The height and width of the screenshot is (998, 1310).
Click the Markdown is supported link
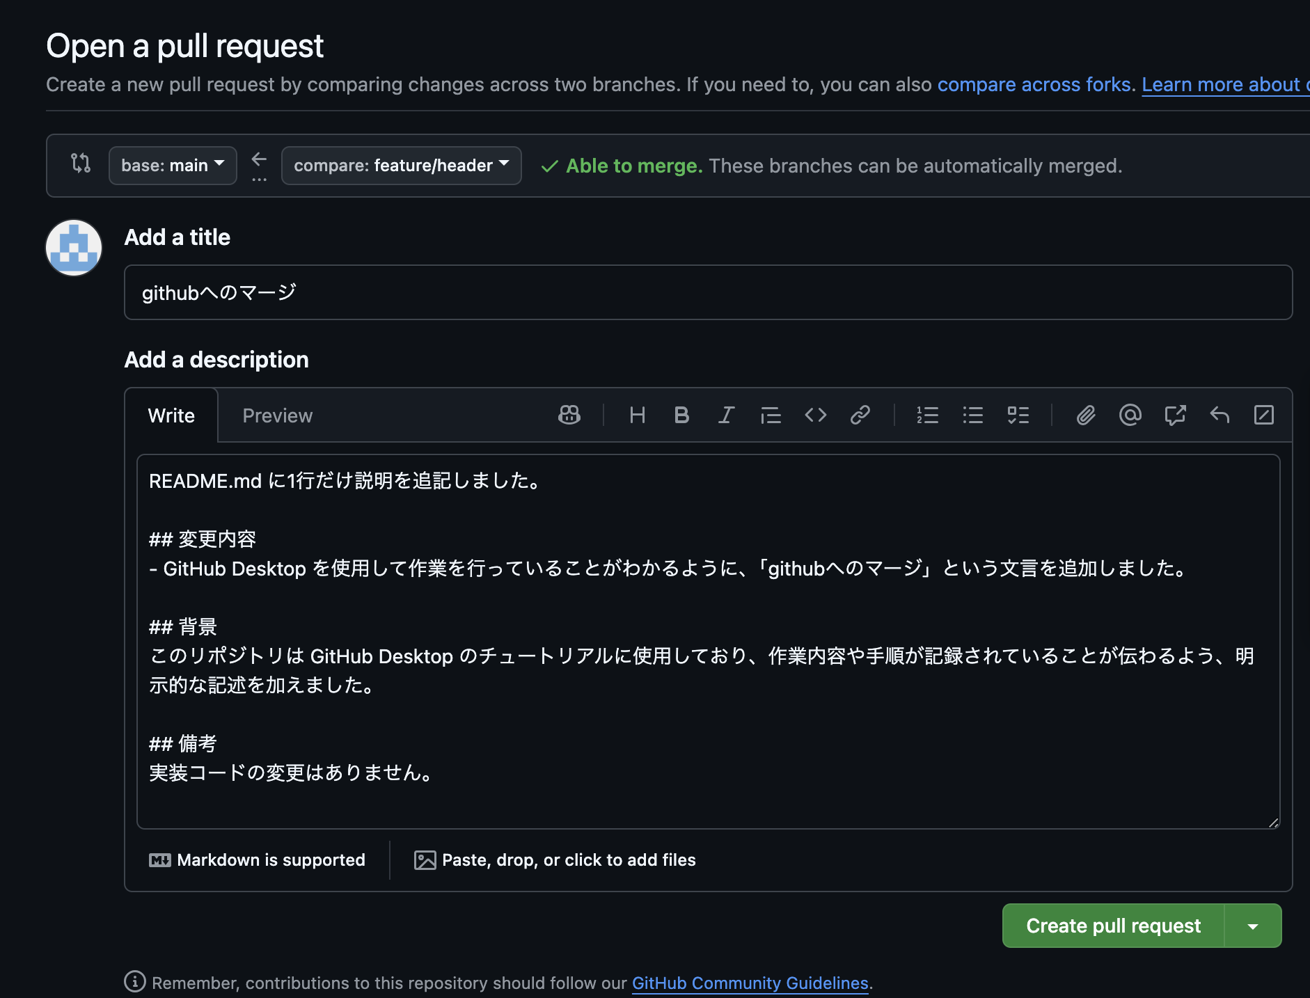coord(257,860)
